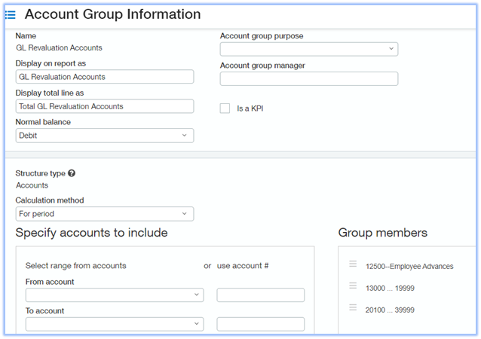Select the 13000 ... 19999 range member
This screenshot has height=339, width=481.
(390, 288)
